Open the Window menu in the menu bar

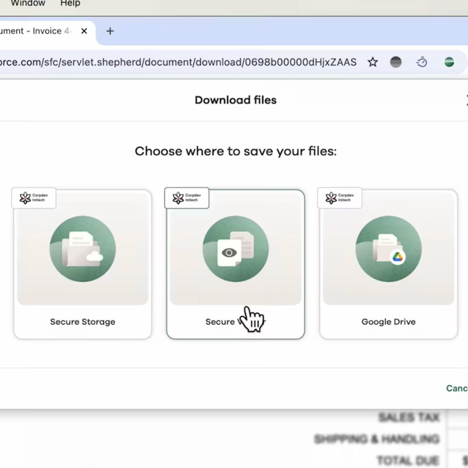tap(28, 3)
